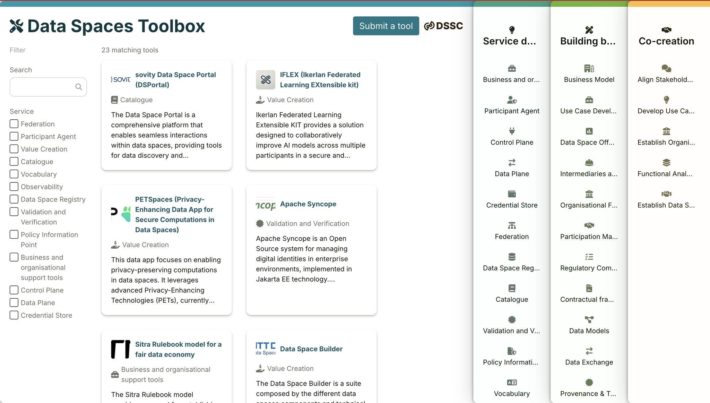Click the search magnifier icon in filter
The image size is (710, 403).
pyautogui.click(x=79, y=87)
